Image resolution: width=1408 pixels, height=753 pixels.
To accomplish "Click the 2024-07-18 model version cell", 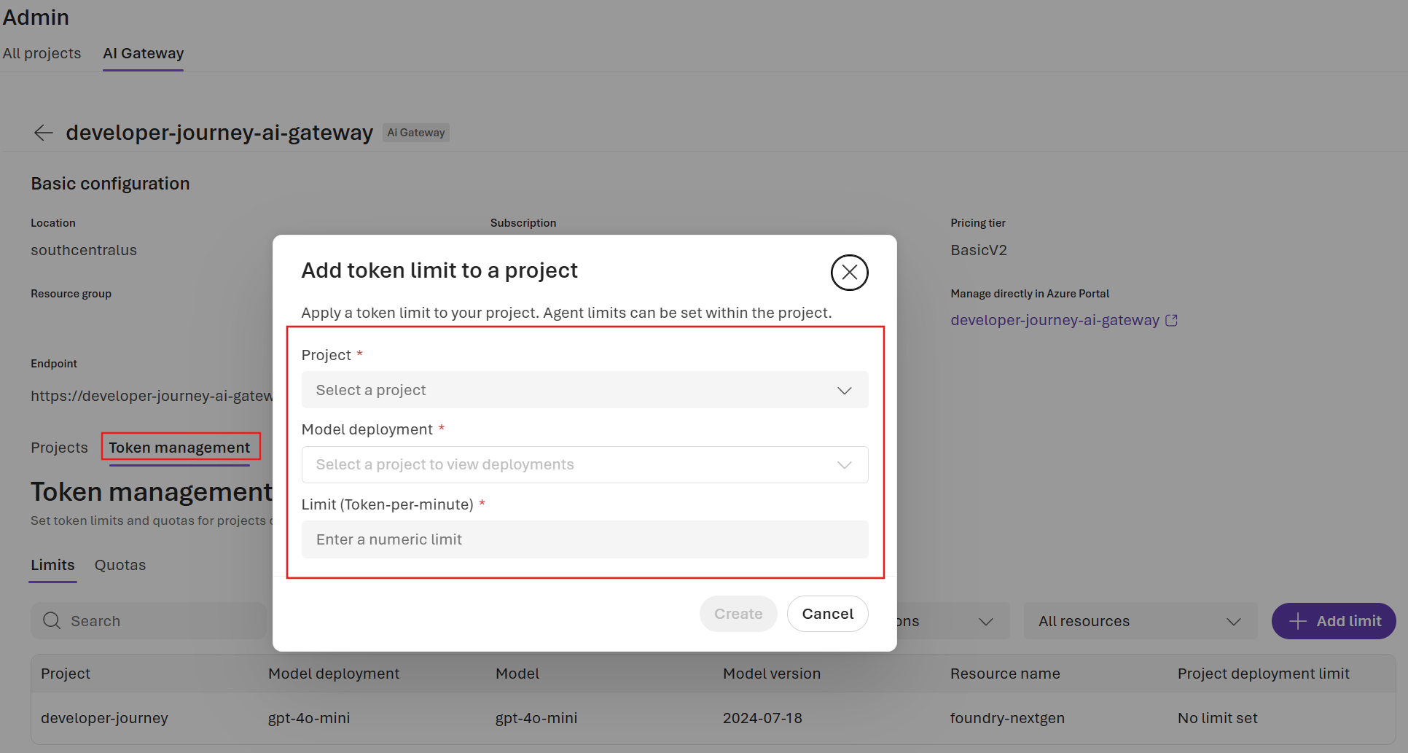I will (x=762, y=718).
